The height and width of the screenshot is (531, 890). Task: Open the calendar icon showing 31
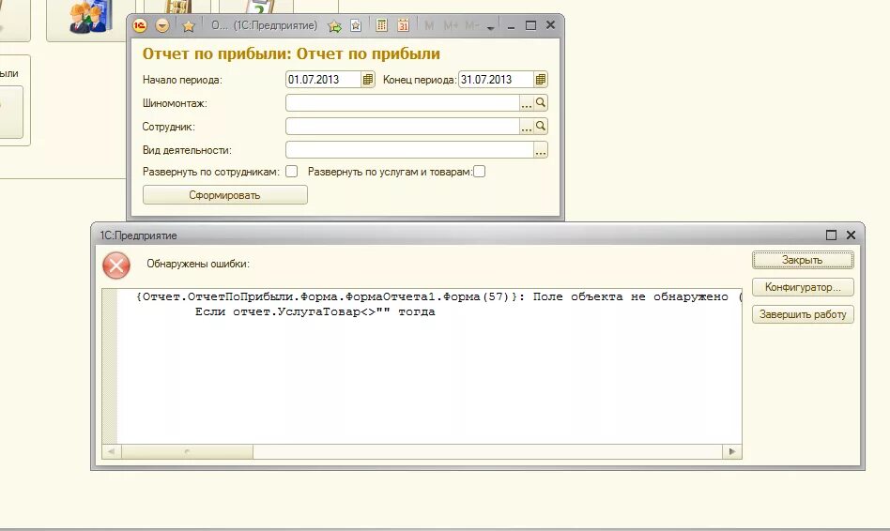pyautogui.click(x=403, y=25)
